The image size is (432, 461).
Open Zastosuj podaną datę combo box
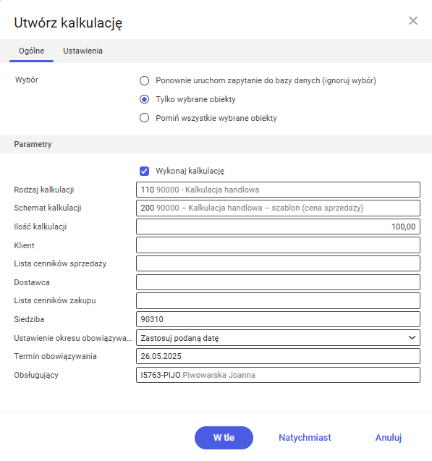(x=278, y=337)
